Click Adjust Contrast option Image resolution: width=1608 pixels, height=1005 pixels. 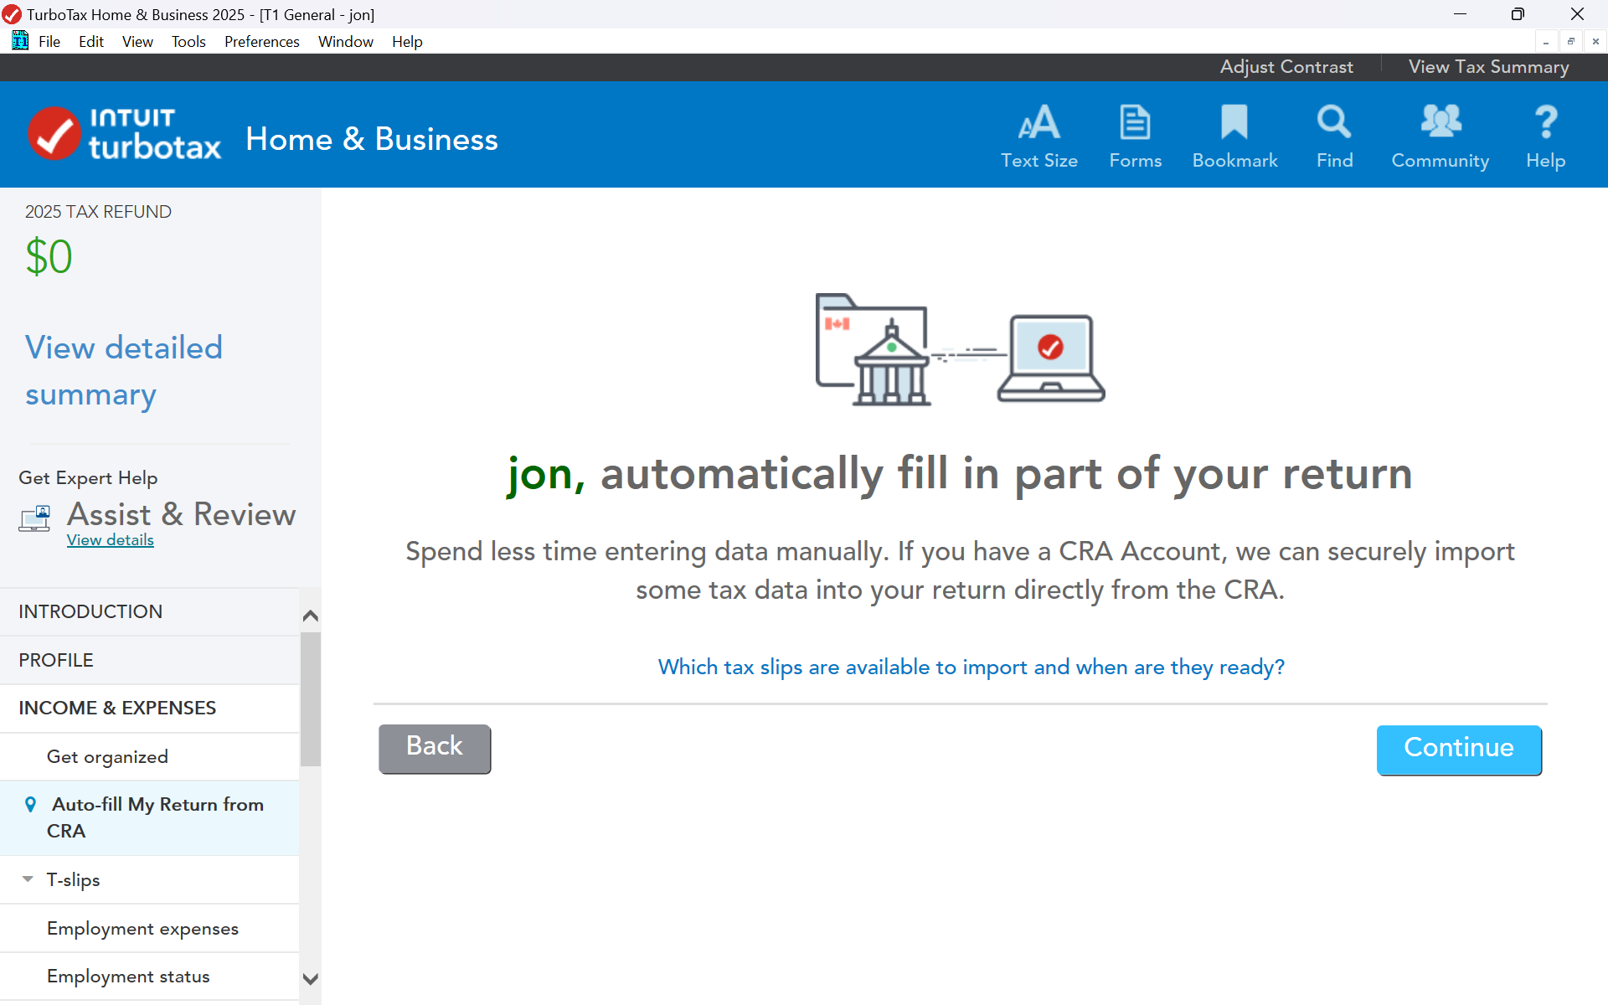tap(1286, 67)
